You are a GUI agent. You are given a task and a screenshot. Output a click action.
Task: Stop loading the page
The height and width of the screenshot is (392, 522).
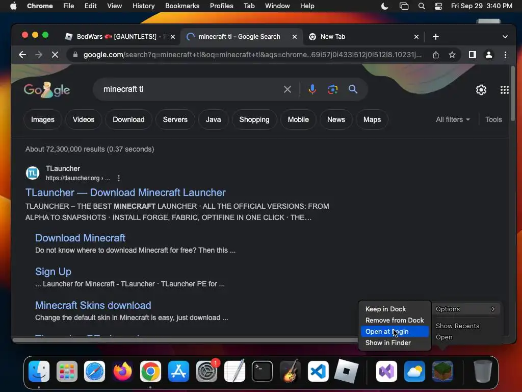point(55,55)
